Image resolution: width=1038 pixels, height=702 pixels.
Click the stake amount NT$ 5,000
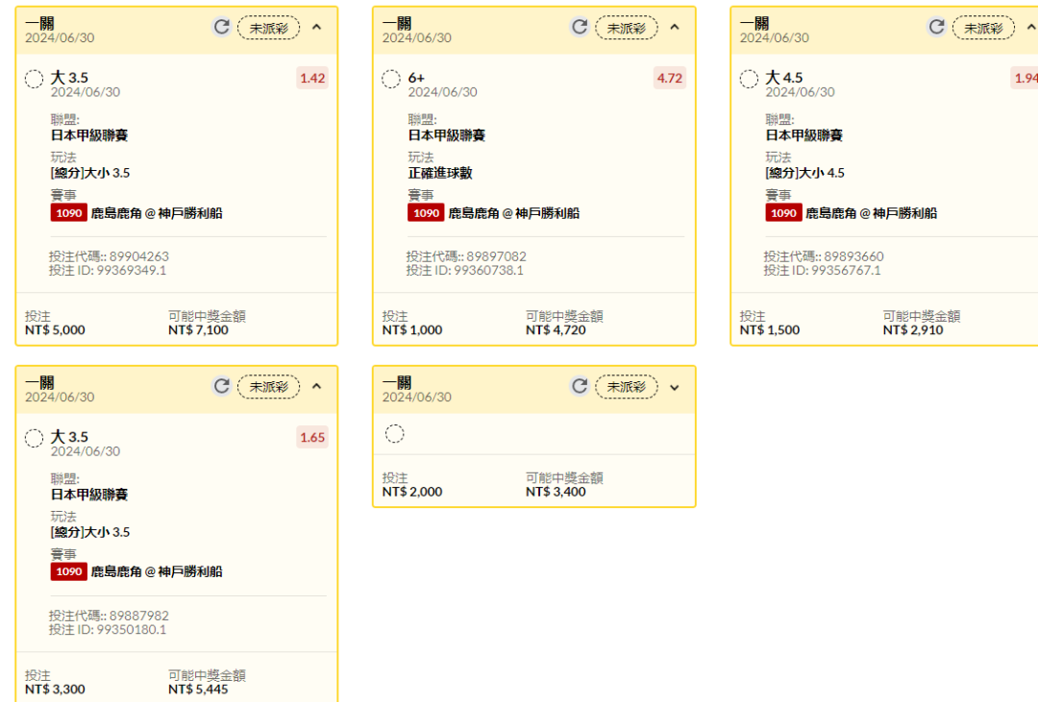(x=55, y=329)
